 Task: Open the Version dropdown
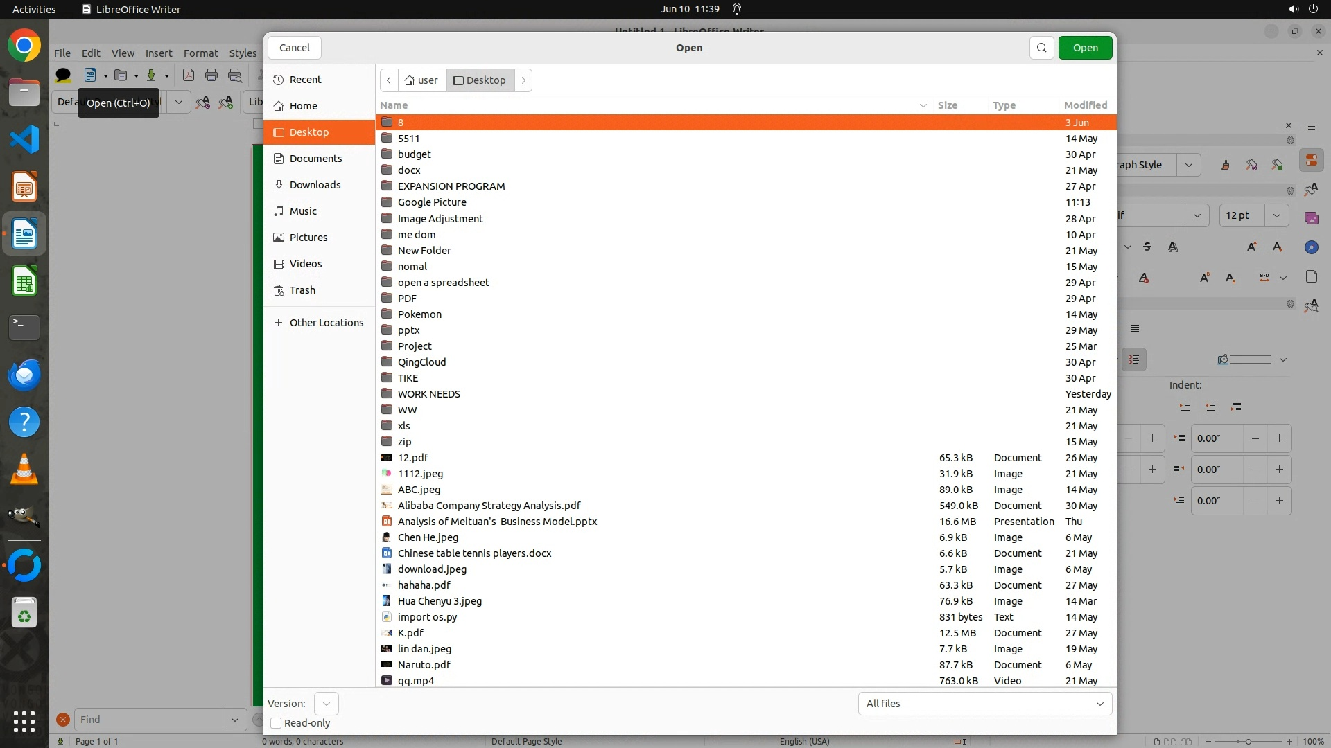pos(326,704)
